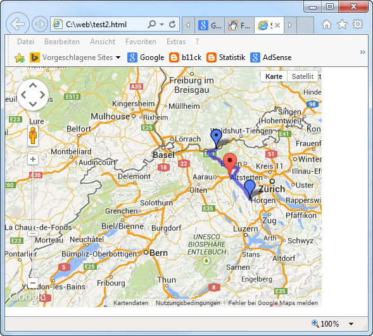Pan the map right with the arrow
The image size is (373, 336).
(42, 95)
